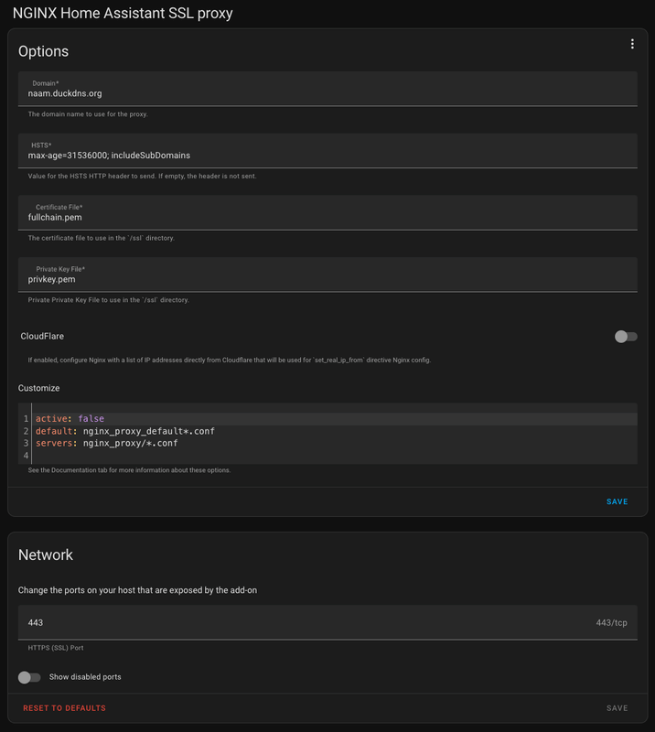Click the NGINX Home Assistant SSL proxy title
Image resolution: width=655 pixels, height=732 pixels.
123,13
